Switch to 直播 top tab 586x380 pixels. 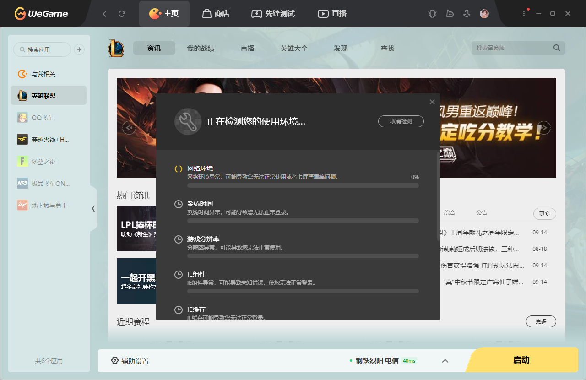click(332, 14)
